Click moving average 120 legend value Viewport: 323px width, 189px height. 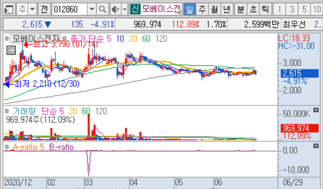click(x=161, y=39)
